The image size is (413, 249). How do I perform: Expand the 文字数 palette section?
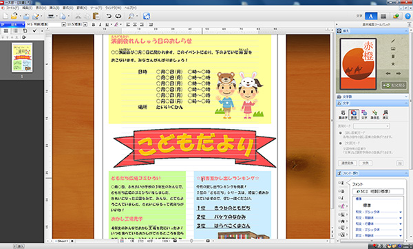point(372,97)
